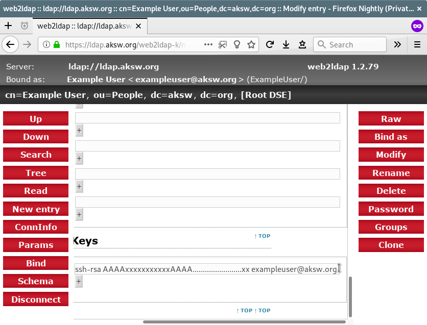The height and width of the screenshot is (325, 427).
Task: Open the Firefox downloads arrow icon
Action: [x=286, y=44]
